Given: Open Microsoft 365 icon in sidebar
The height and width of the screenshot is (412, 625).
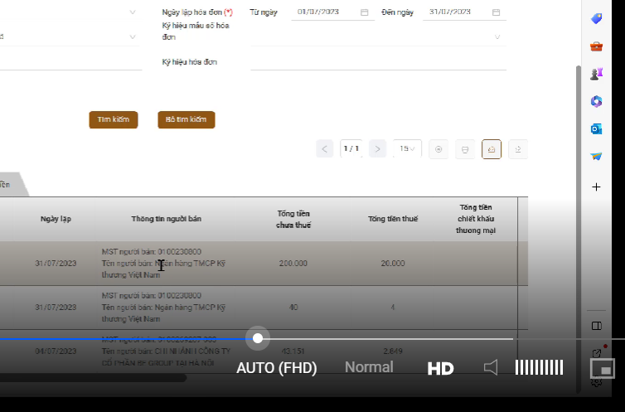Looking at the screenshot, I should [596, 101].
